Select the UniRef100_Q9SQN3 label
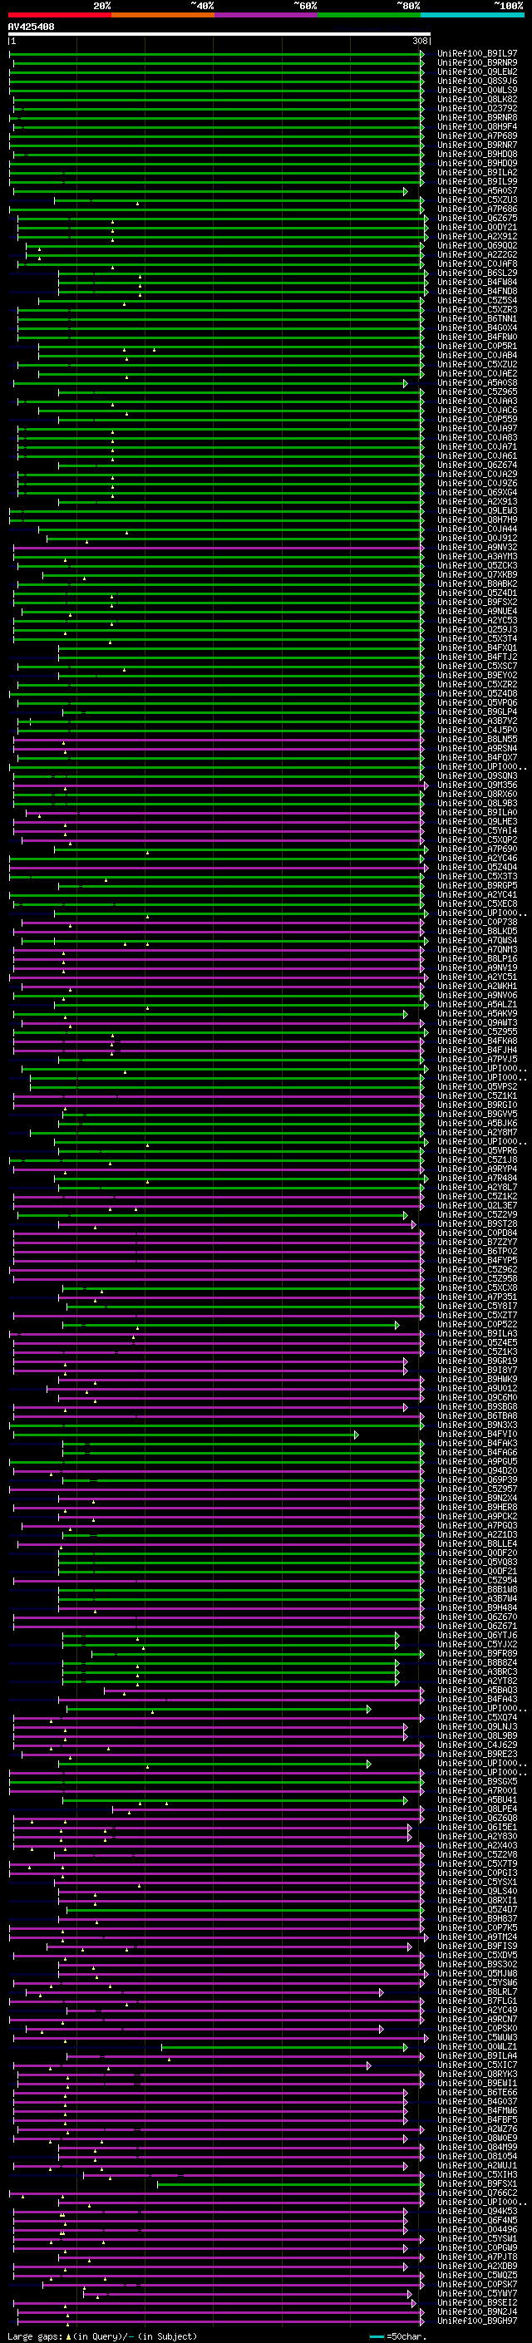This screenshot has height=2343, width=532. (477, 775)
